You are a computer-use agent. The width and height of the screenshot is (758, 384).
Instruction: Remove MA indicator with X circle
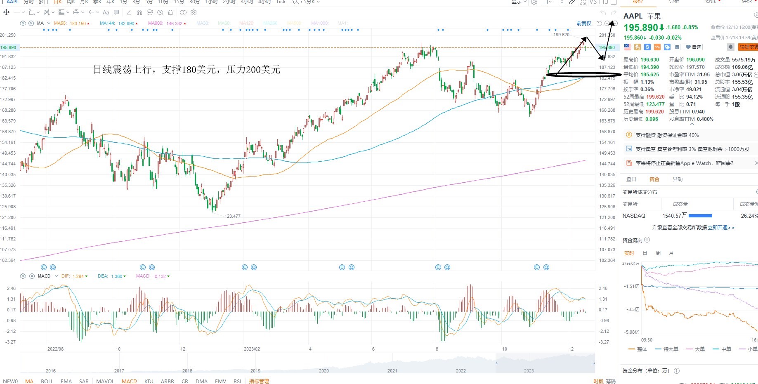[31, 23]
